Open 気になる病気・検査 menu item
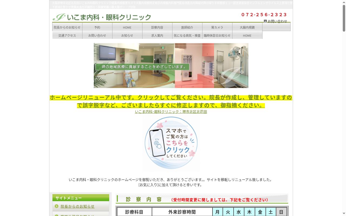Viewport: 346px width, 216px height. click(187, 35)
